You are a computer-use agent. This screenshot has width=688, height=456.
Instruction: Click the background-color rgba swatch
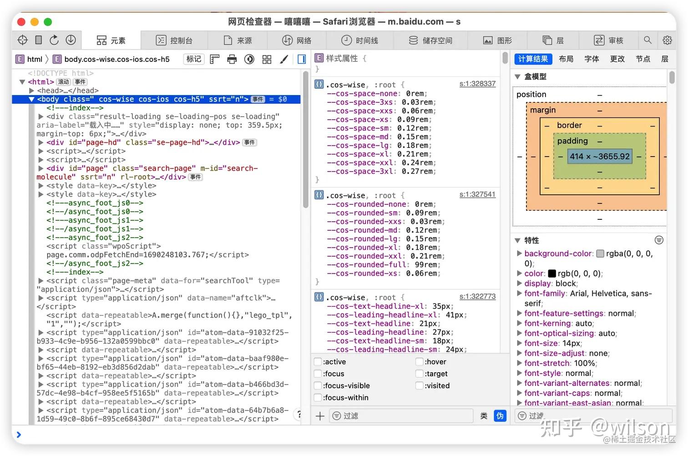pyautogui.click(x=600, y=253)
